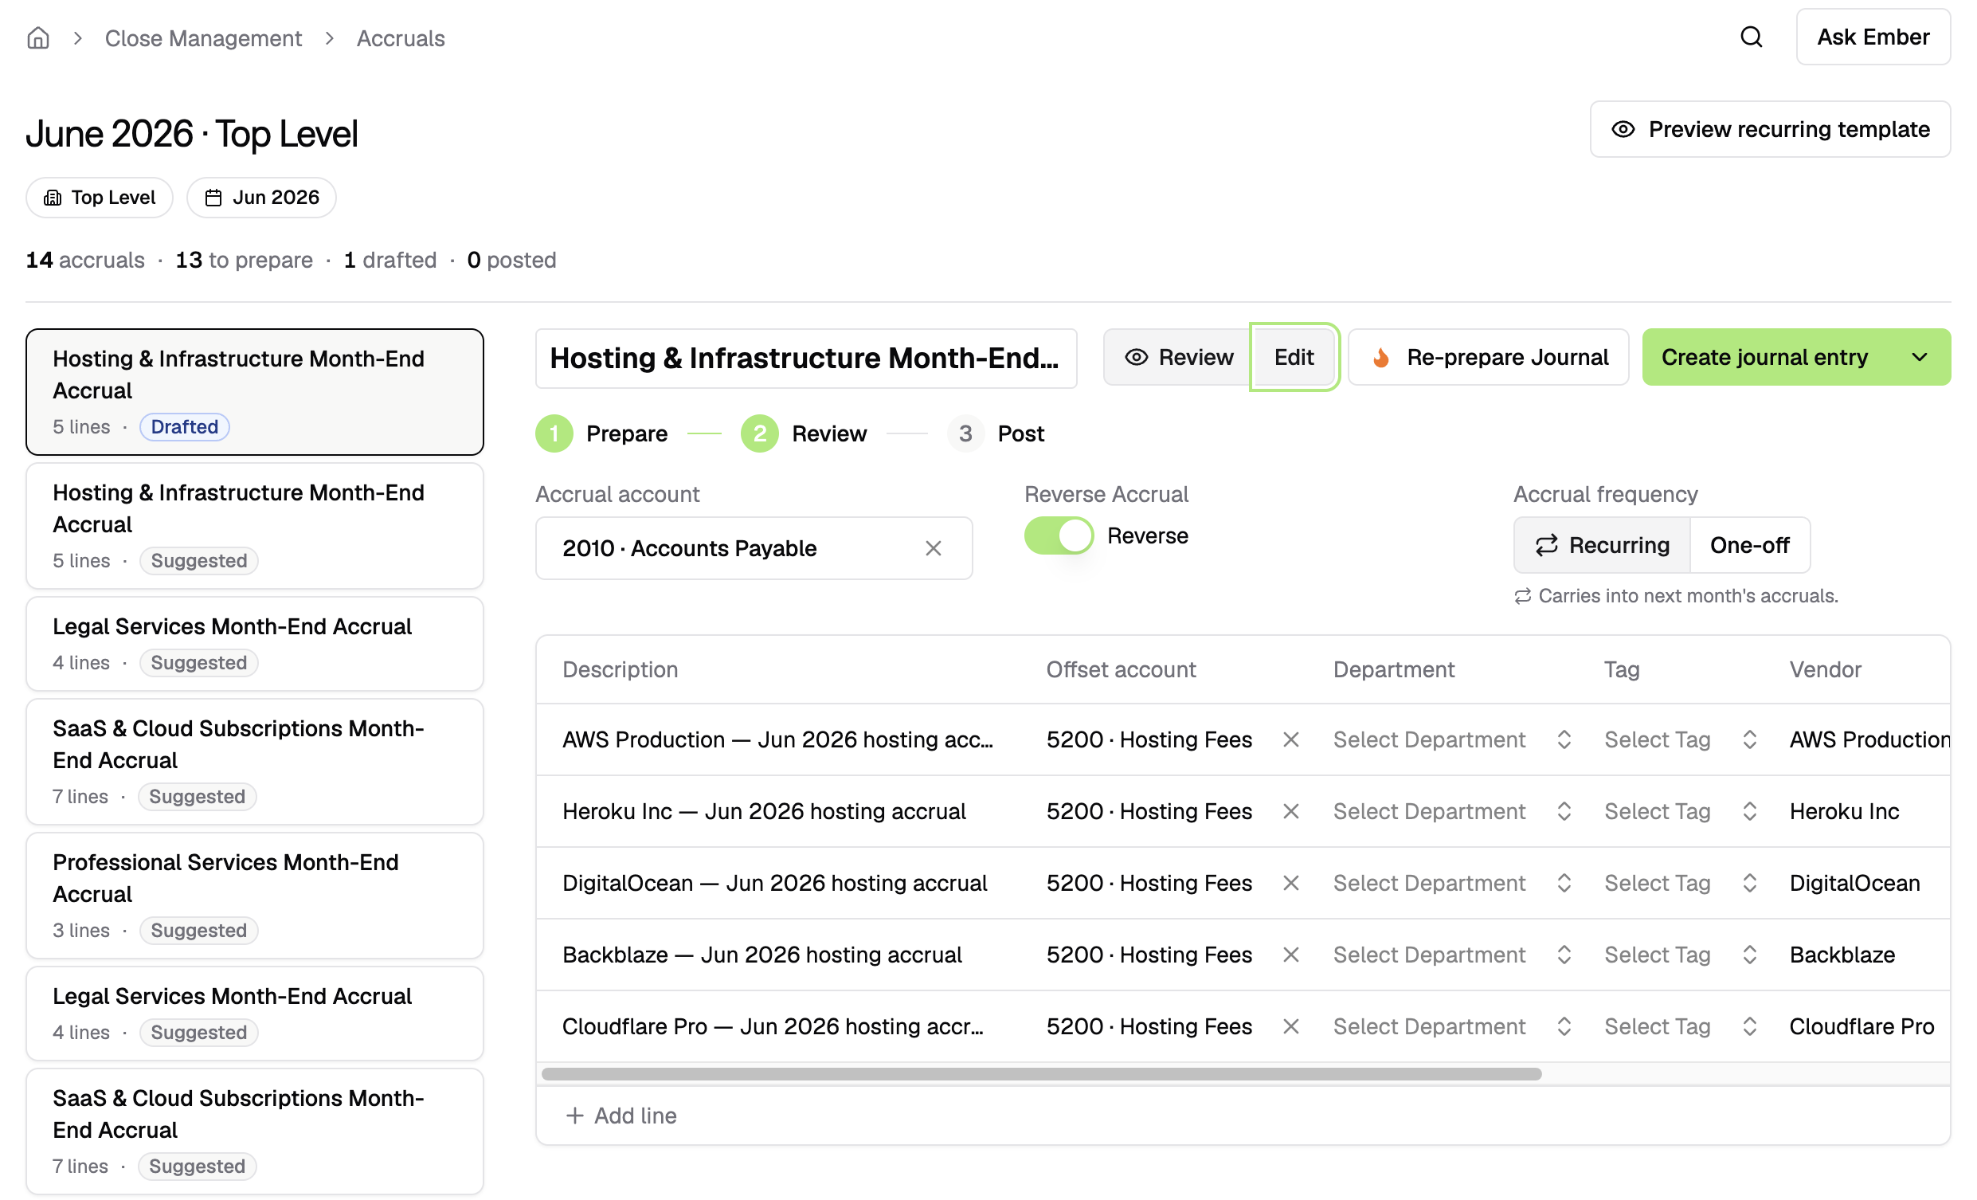Click the Description column header
The height and width of the screenshot is (1200, 1977).
[x=621, y=669]
